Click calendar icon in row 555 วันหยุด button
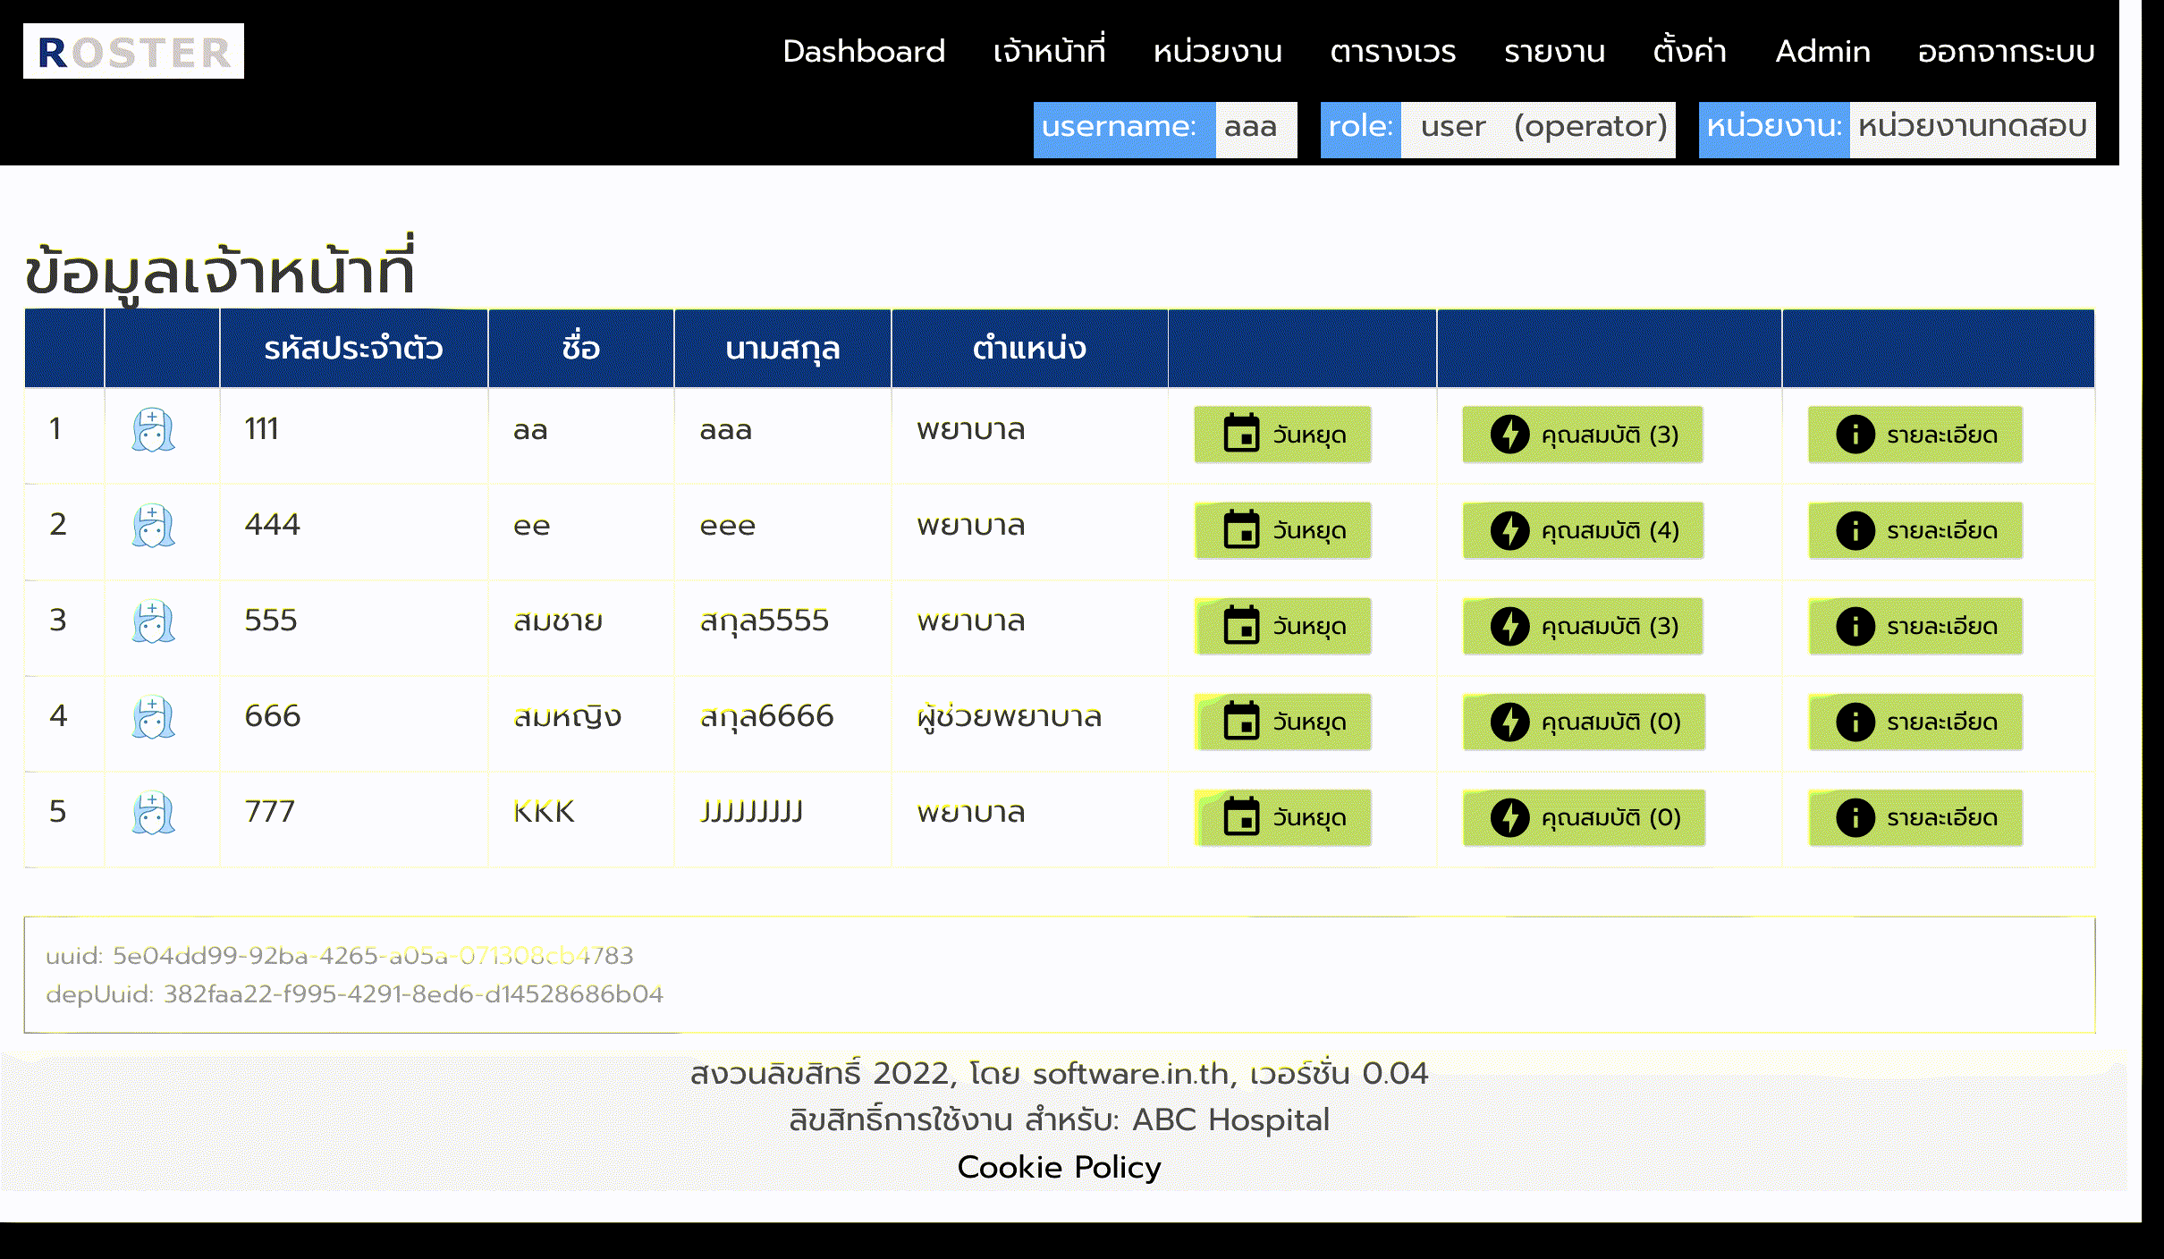The image size is (2164, 1259). 1241,626
